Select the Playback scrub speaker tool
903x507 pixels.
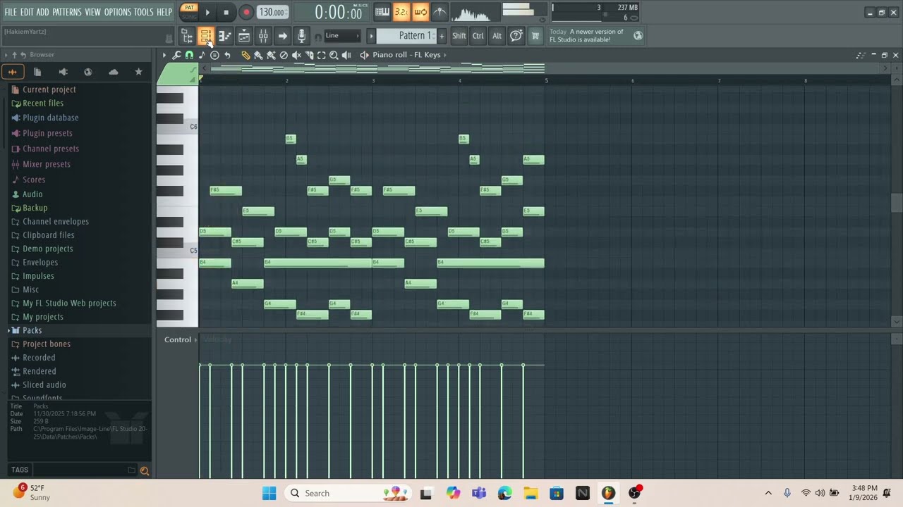click(x=346, y=55)
